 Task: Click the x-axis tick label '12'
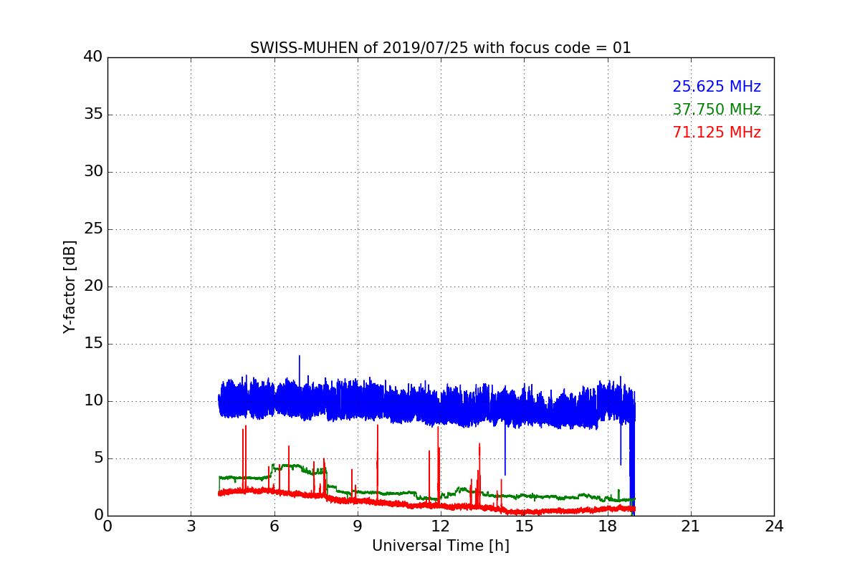point(441,526)
